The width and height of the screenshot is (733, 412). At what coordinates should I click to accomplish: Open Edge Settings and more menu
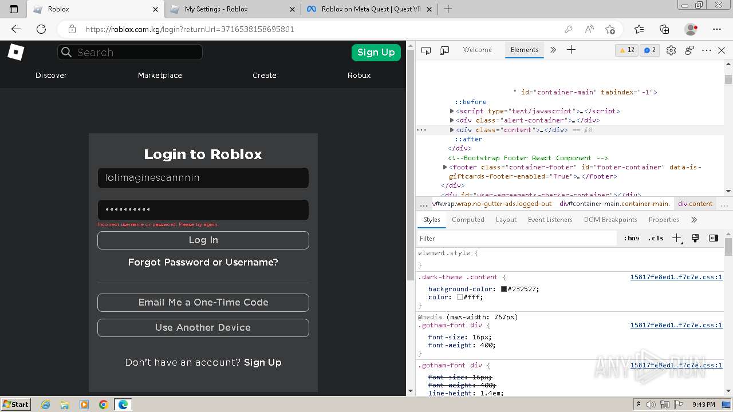click(x=717, y=29)
